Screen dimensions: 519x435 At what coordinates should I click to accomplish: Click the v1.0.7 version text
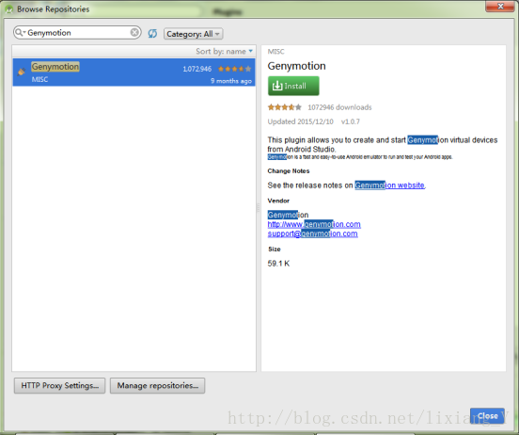tap(350, 121)
